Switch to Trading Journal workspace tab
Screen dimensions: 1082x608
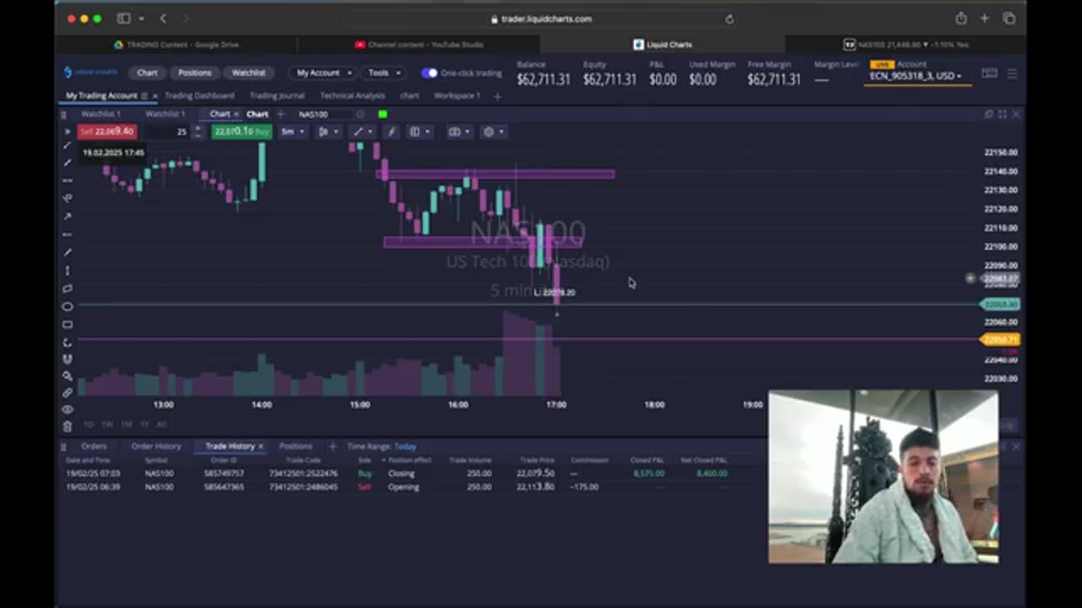(277, 96)
